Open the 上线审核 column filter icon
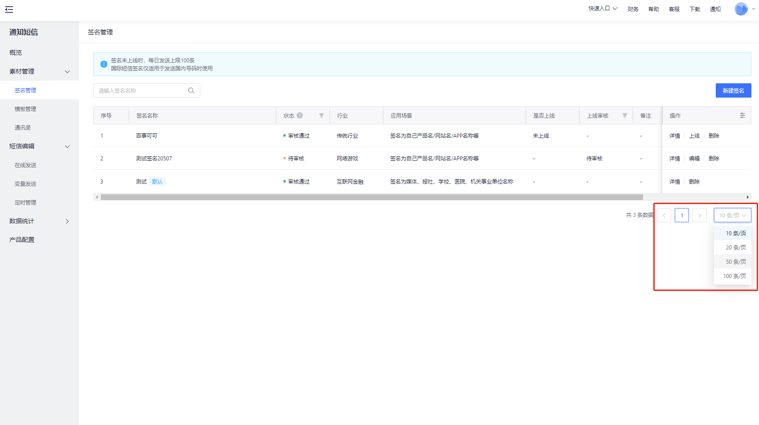The image size is (759, 425). click(624, 115)
